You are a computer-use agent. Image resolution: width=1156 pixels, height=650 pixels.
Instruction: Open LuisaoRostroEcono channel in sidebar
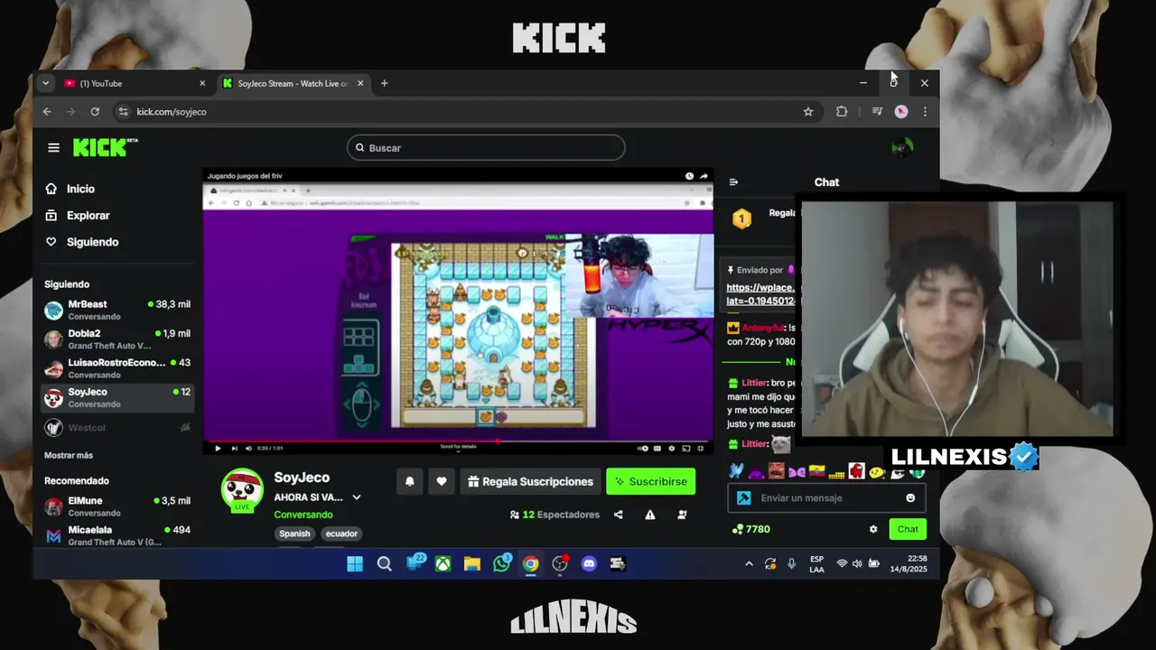(117, 367)
